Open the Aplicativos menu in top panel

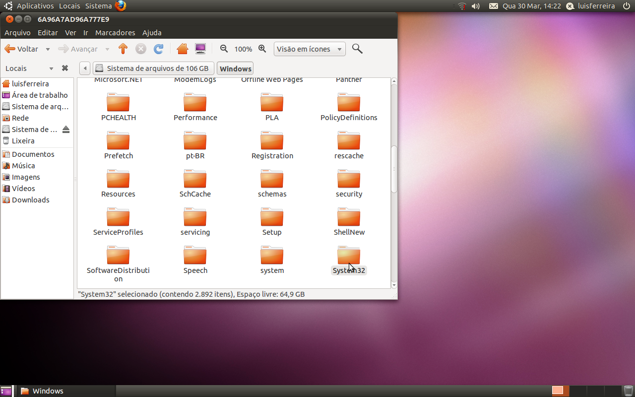(x=35, y=6)
